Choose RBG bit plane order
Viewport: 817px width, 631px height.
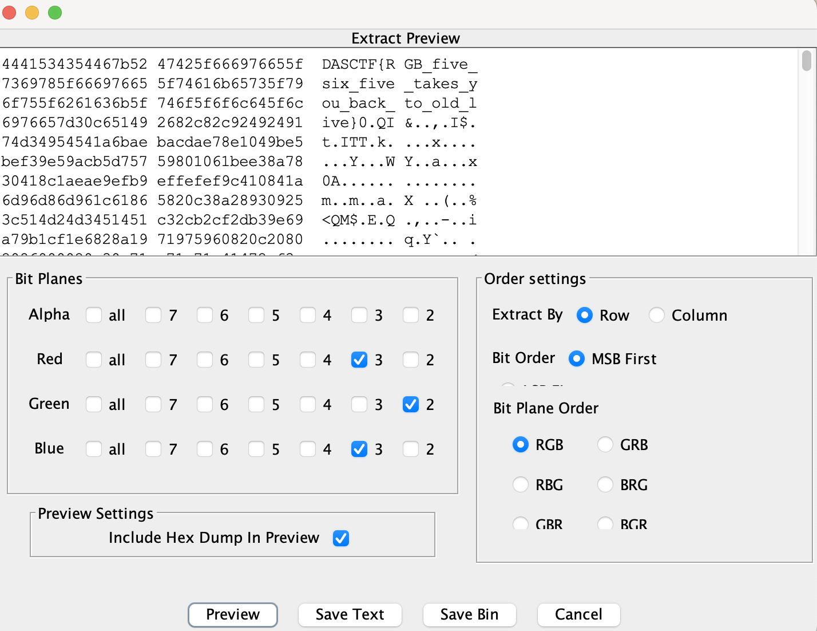pos(521,484)
